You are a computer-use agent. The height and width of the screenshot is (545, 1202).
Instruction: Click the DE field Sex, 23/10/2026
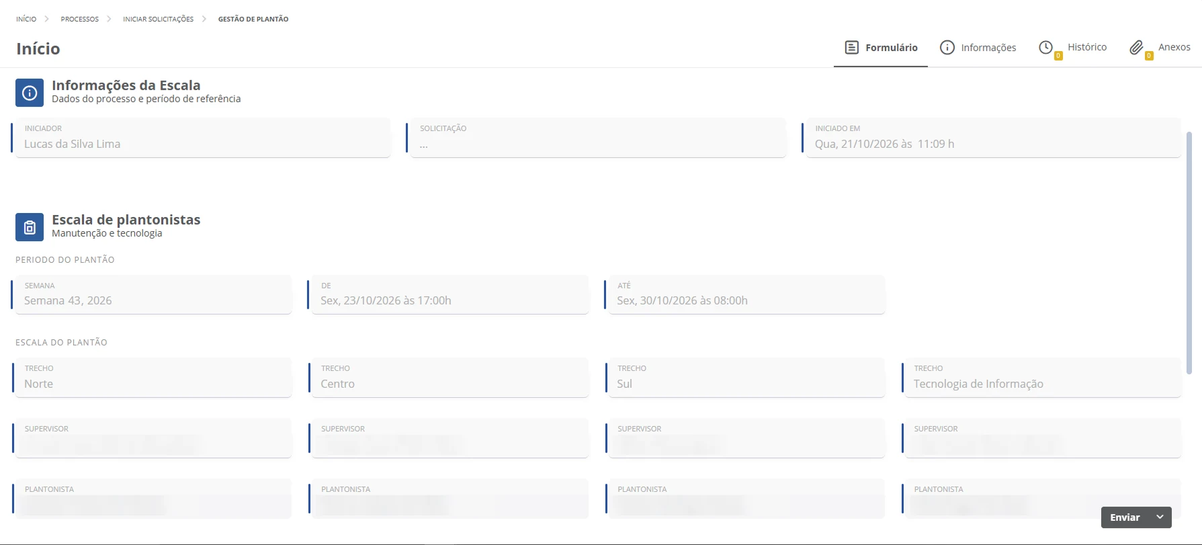click(x=449, y=294)
